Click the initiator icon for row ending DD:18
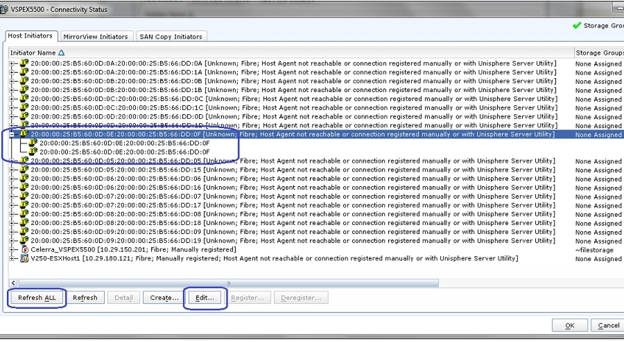Viewport: 624px width, 342px height. point(24,223)
